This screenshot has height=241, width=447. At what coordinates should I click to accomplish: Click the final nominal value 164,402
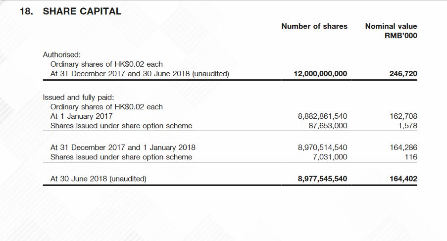(x=403, y=179)
